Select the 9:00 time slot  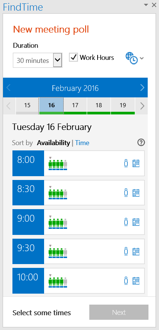28,222
